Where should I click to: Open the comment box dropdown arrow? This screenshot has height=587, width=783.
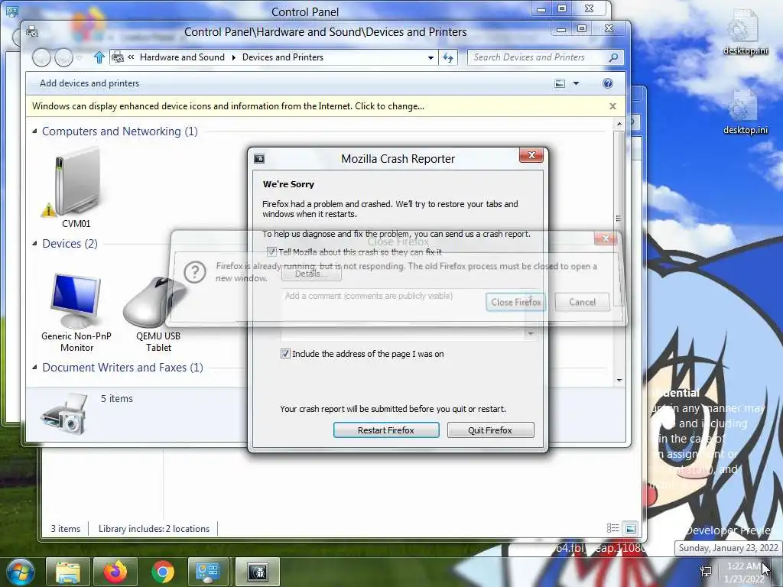point(531,333)
